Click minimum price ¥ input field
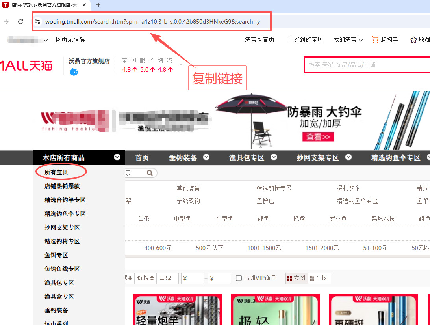Image resolution: width=430 pixels, height=325 pixels. pyautogui.click(x=192, y=278)
